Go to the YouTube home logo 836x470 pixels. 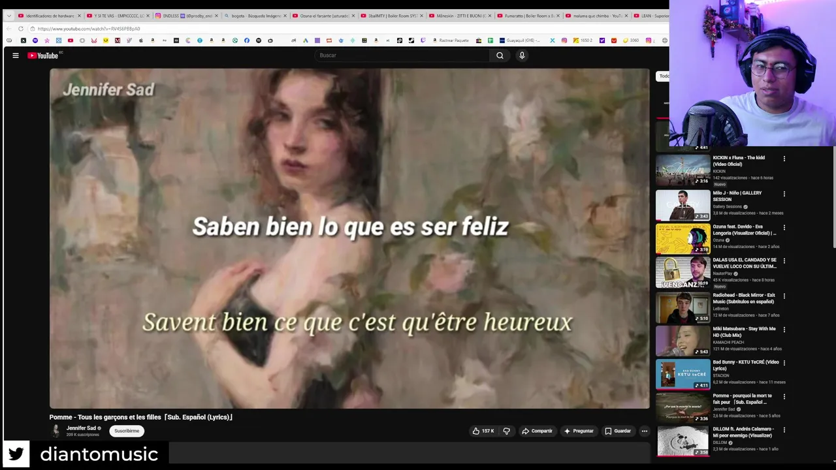(43, 55)
